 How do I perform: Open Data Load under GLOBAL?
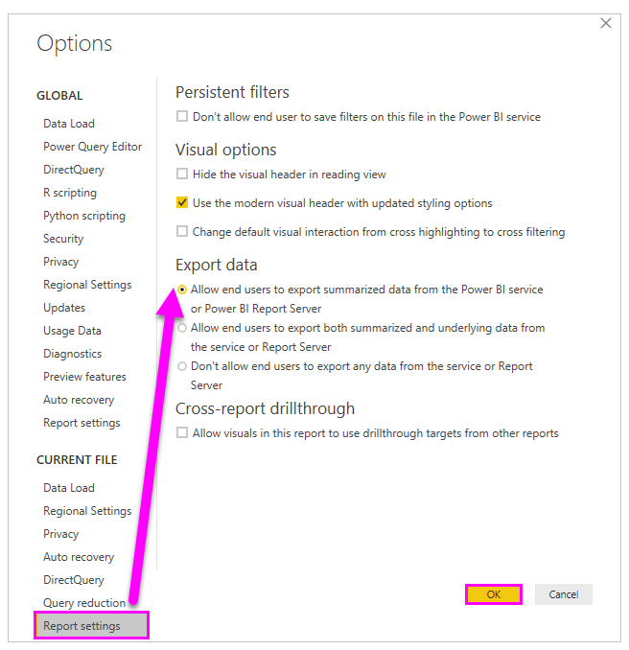(x=69, y=124)
